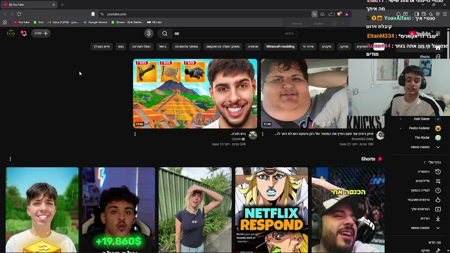Open the Shorts shelf three-dot menu
450x253 pixels.
pos(10,159)
